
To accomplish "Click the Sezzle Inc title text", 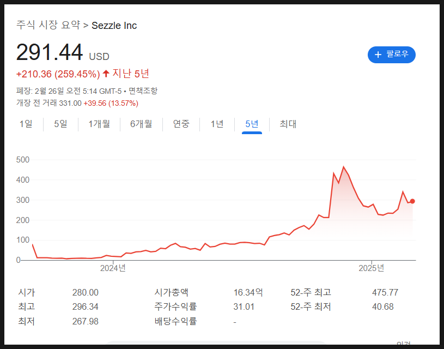I will (114, 26).
